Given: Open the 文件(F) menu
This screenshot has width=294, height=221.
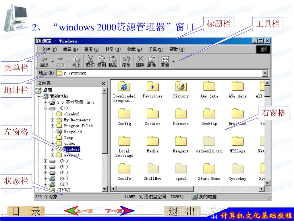Looking at the screenshot, I should click(x=49, y=49).
